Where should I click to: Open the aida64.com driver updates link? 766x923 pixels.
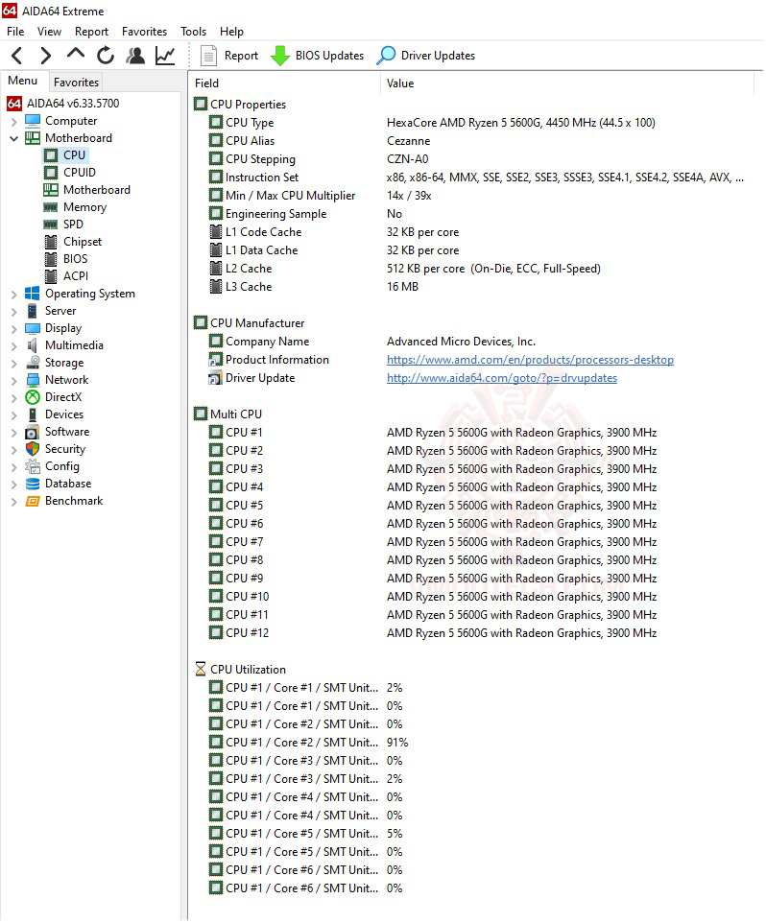[x=502, y=378]
